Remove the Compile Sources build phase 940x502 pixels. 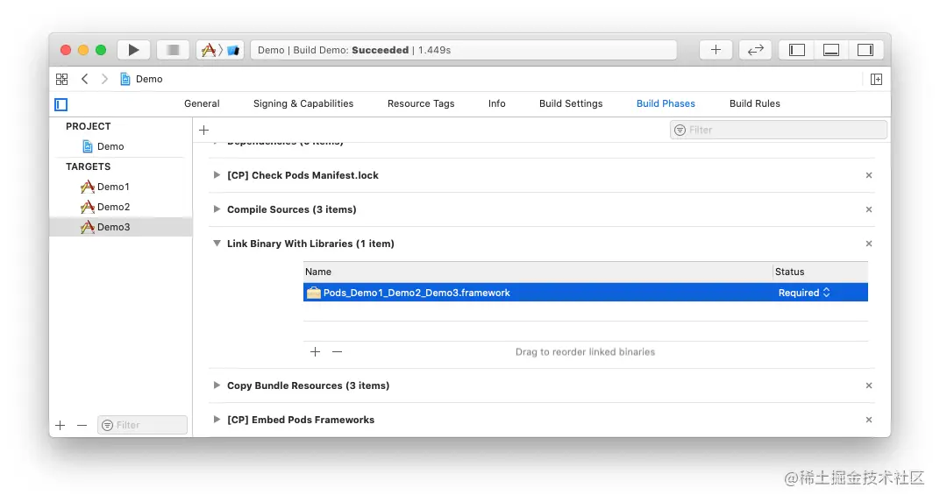click(869, 209)
